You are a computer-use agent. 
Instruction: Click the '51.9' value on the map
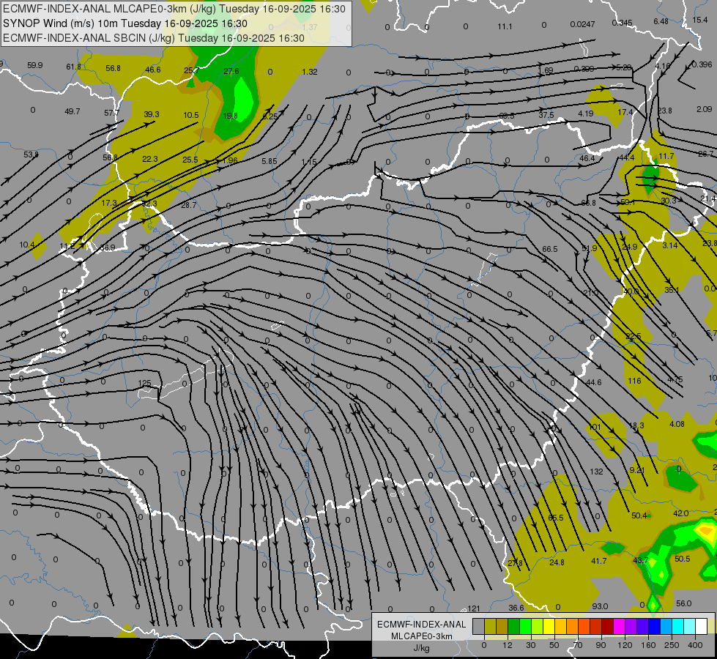pos(590,248)
